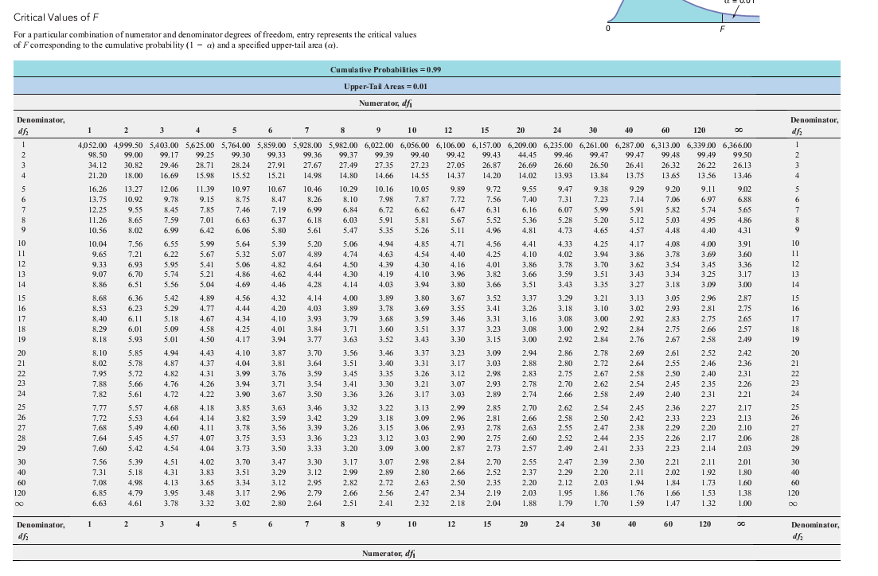The image size is (878, 576).
Task: Pick the entry 10.56
Action: (97, 230)
